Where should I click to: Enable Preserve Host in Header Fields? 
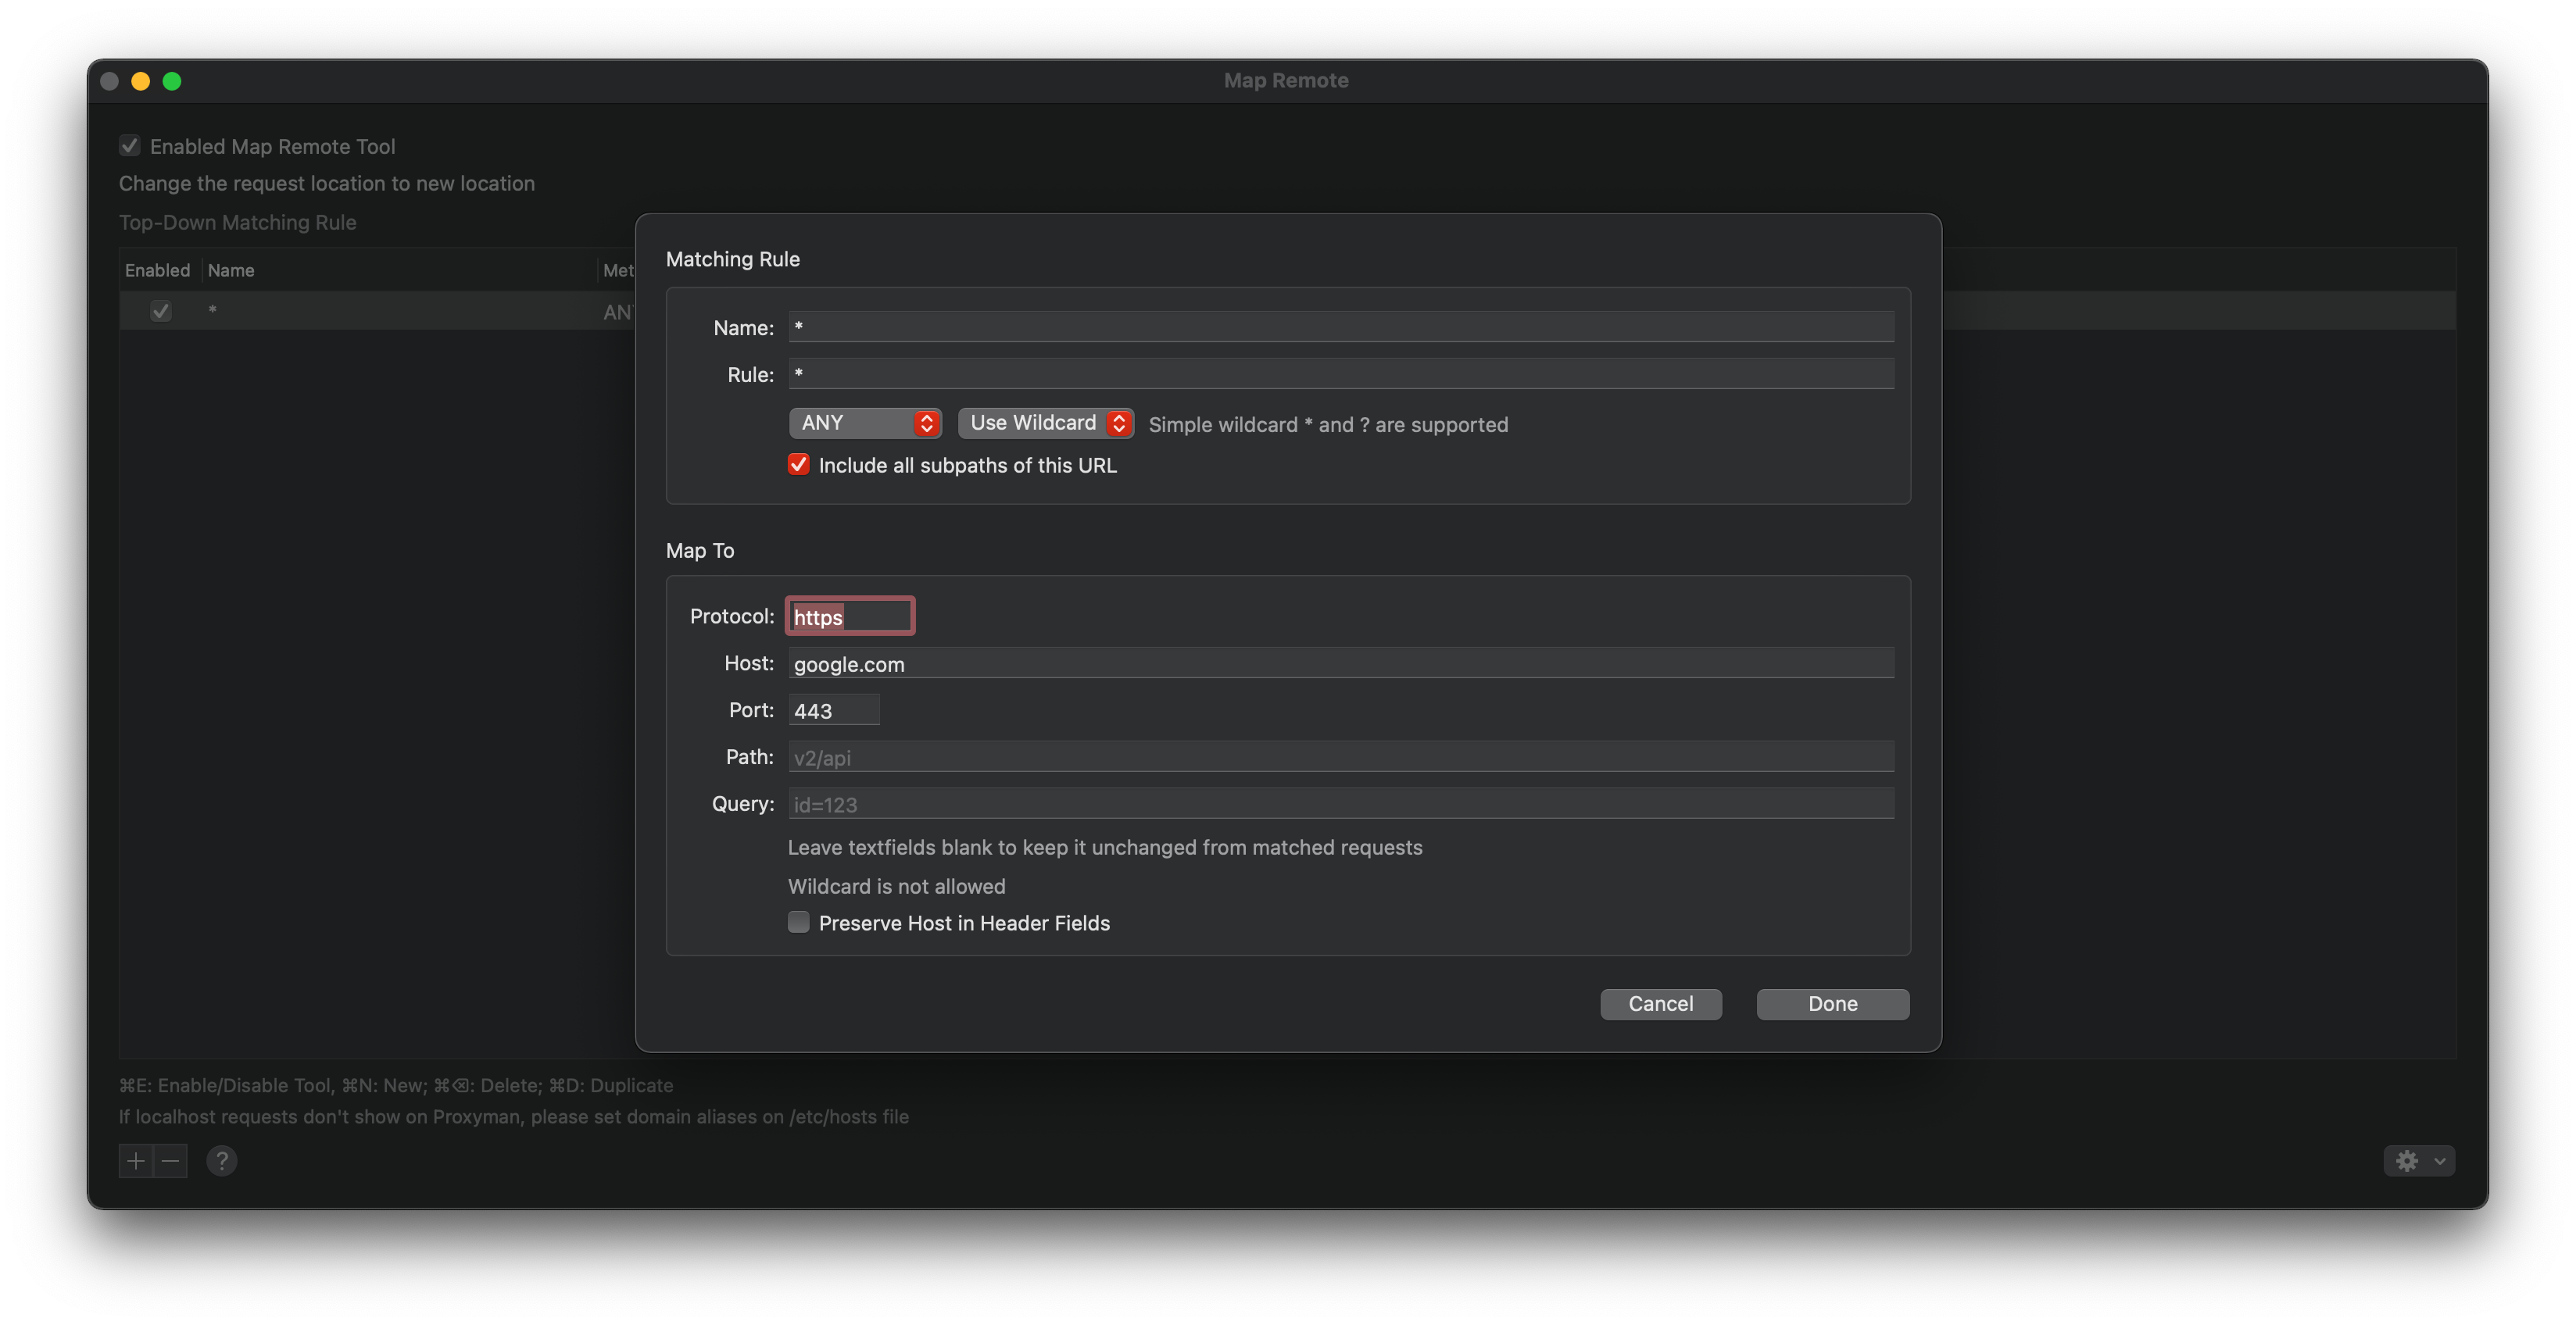pyautogui.click(x=798, y=923)
